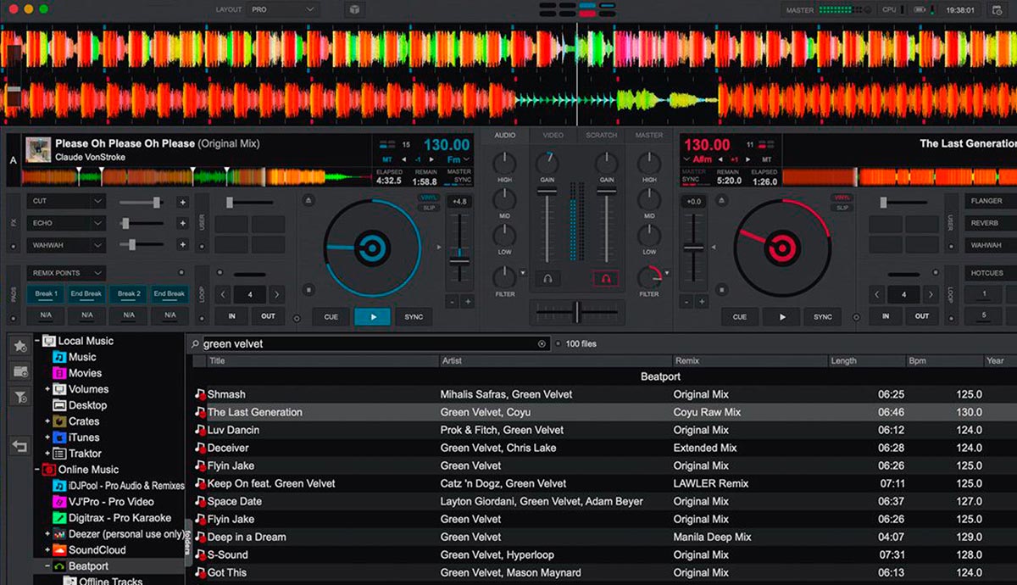Toggle master tempo MT on left deck

click(386, 159)
